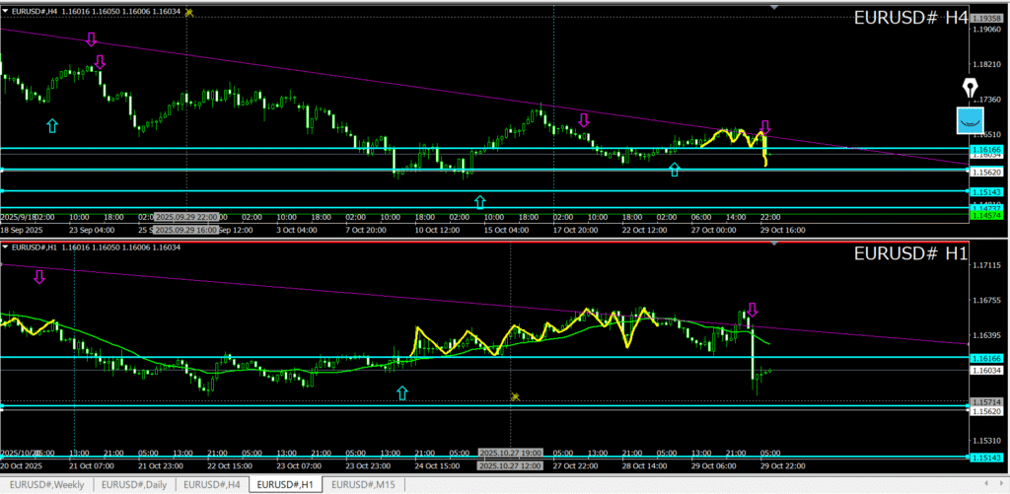Select the leftmost cyan up arrow on H4 chart
Screen dimensions: 1010x494
(x=52, y=125)
